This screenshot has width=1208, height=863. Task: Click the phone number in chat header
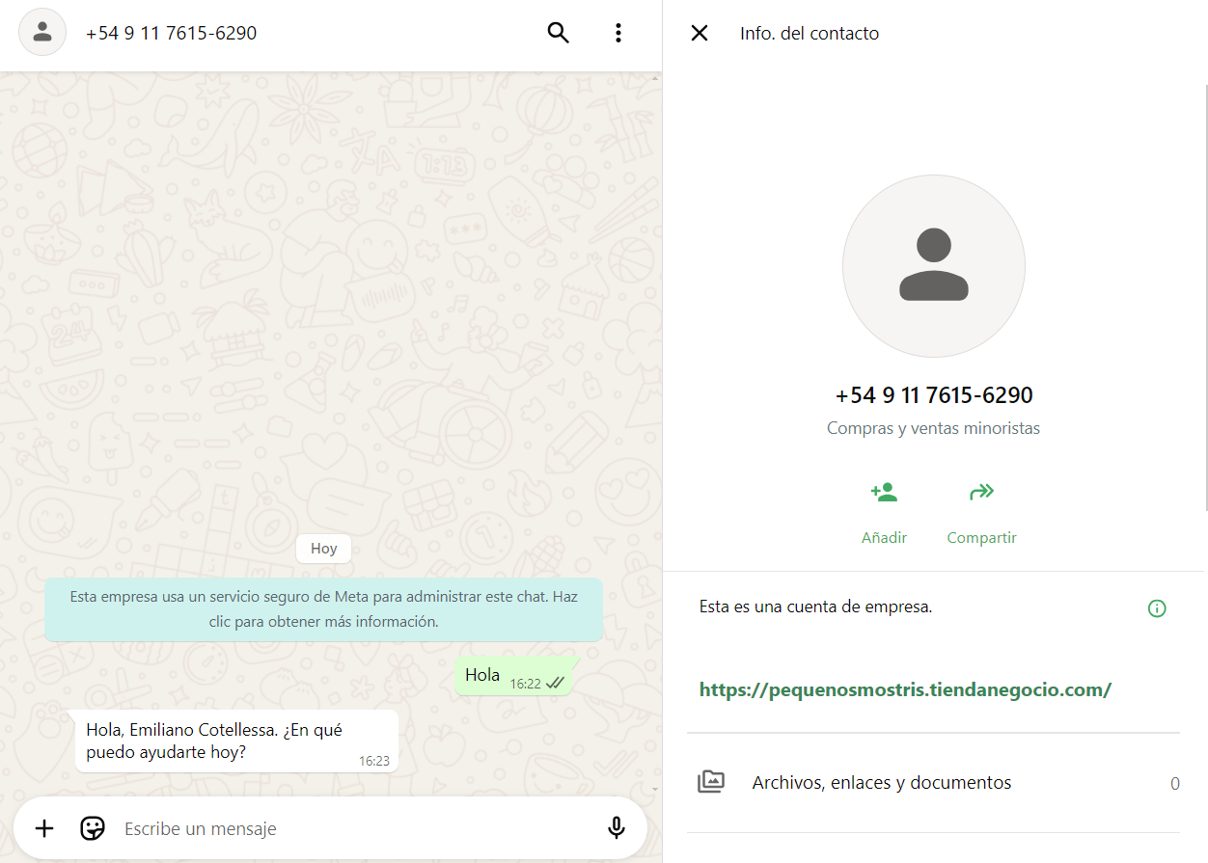click(x=171, y=33)
